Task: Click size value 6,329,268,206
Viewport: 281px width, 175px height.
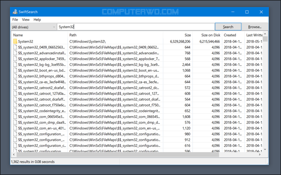Action: coord(180,41)
